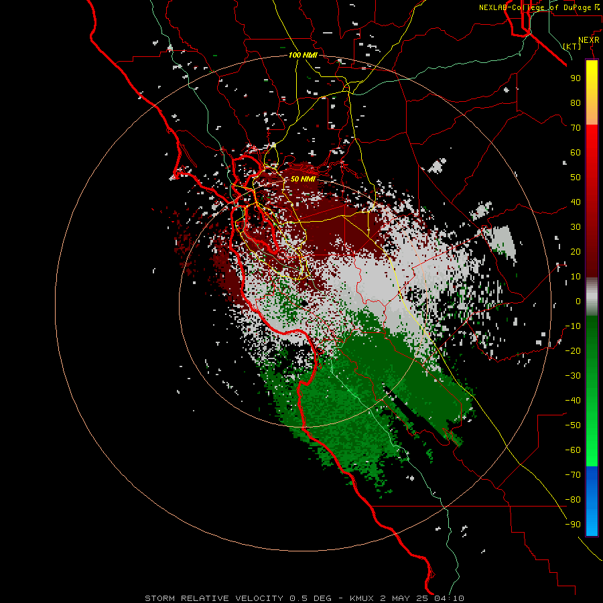The width and height of the screenshot is (603, 603).
Task: Click the 10 value on velocity scale
Action: (x=576, y=277)
